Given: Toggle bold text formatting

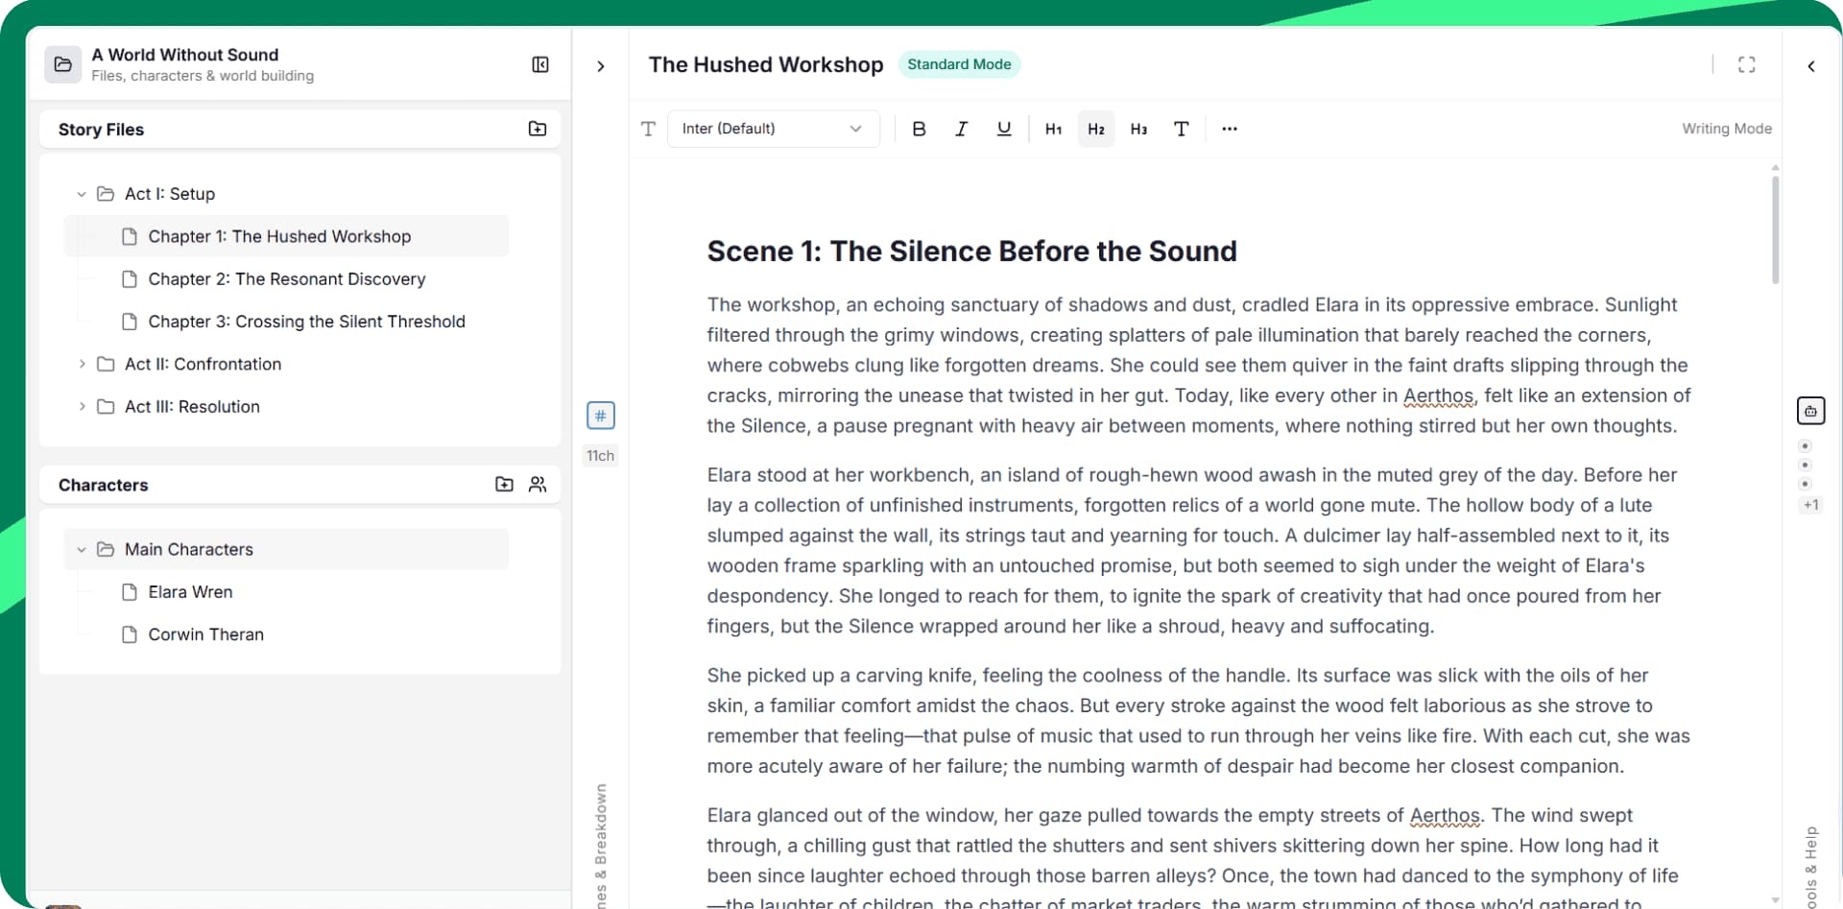Looking at the screenshot, I should pos(919,129).
